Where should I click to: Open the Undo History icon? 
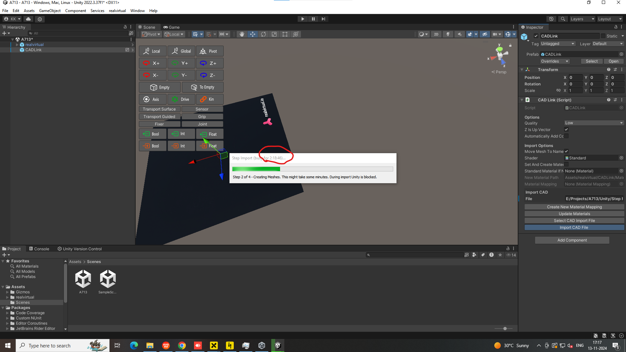tap(551, 19)
